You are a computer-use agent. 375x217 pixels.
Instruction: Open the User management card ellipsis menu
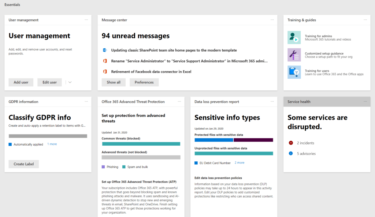pyautogui.click(x=86, y=20)
